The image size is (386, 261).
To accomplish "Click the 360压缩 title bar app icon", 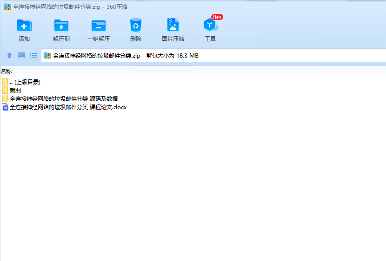I will (x=7, y=7).
